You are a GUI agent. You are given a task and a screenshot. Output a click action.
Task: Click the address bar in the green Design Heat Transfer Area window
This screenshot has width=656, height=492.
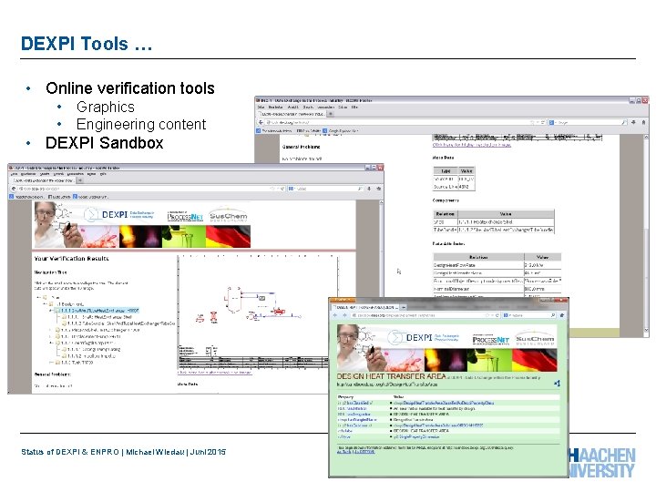click(425, 315)
